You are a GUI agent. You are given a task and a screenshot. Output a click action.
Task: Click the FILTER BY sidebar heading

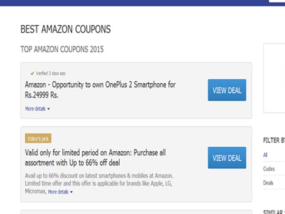tap(274, 141)
